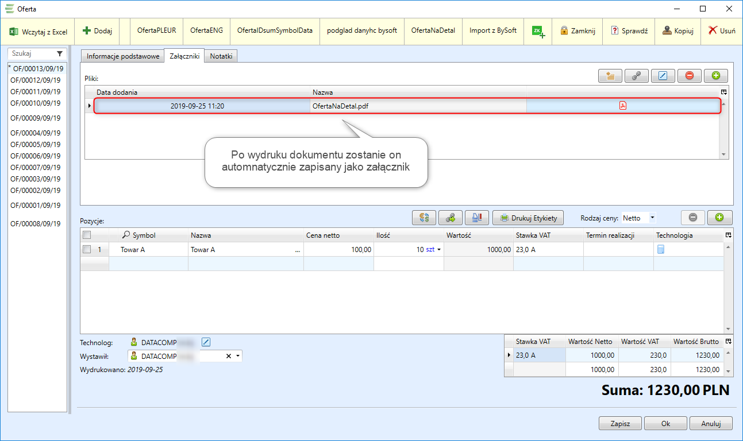Open the calculator icon in the Technologia column
The height and width of the screenshot is (441, 743).
click(661, 250)
